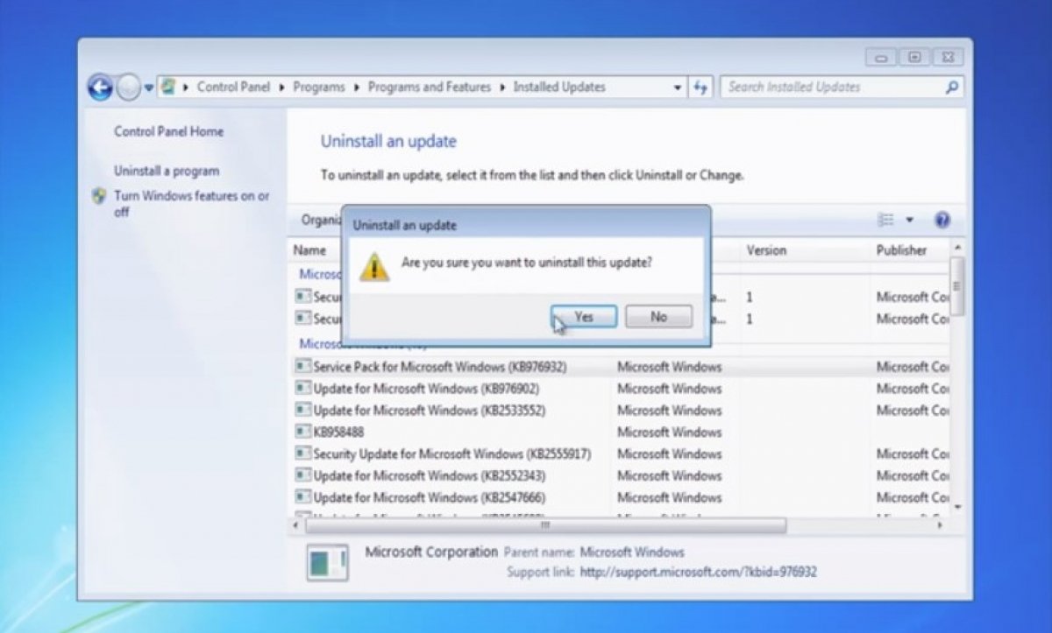
Task: Open Help with the question mark icon
Action: (942, 220)
